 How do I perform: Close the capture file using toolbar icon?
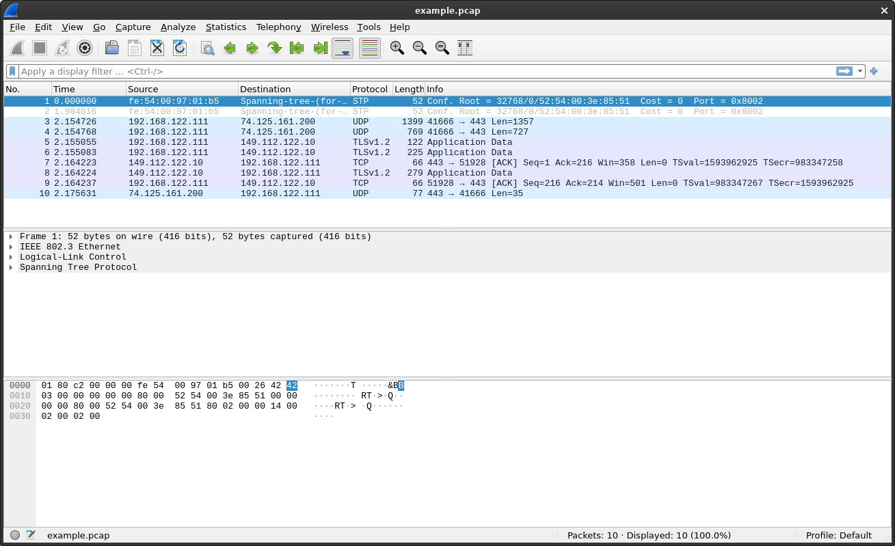[157, 48]
